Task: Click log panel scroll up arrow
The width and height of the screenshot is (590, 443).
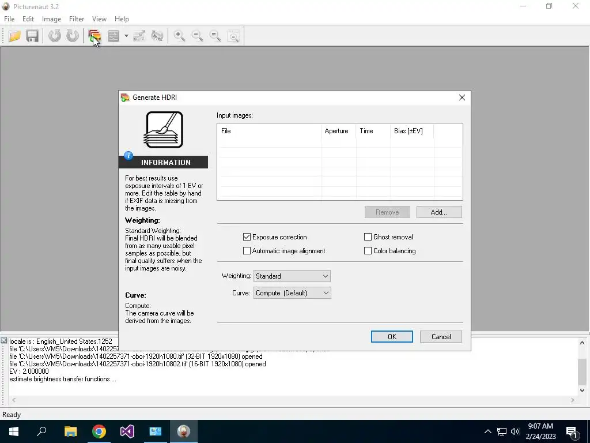Action: [x=582, y=343]
